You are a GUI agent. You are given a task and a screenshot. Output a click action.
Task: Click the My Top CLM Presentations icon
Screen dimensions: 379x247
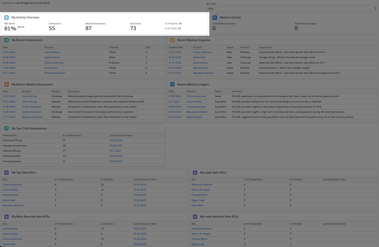(6, 129)
